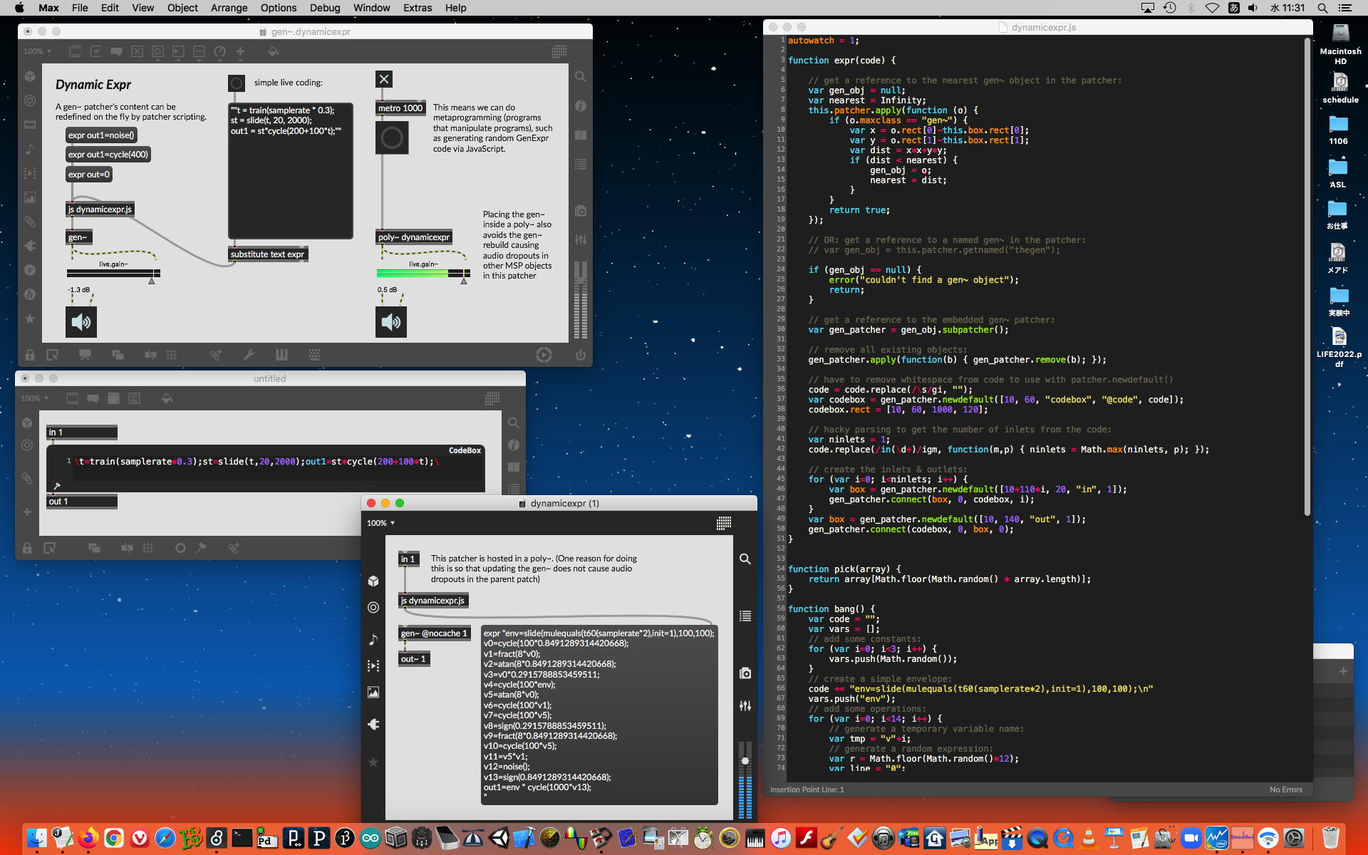Enable the toggle above metro 1000
Viewport: 1368px width, 855px height.
tap(384, 79)
